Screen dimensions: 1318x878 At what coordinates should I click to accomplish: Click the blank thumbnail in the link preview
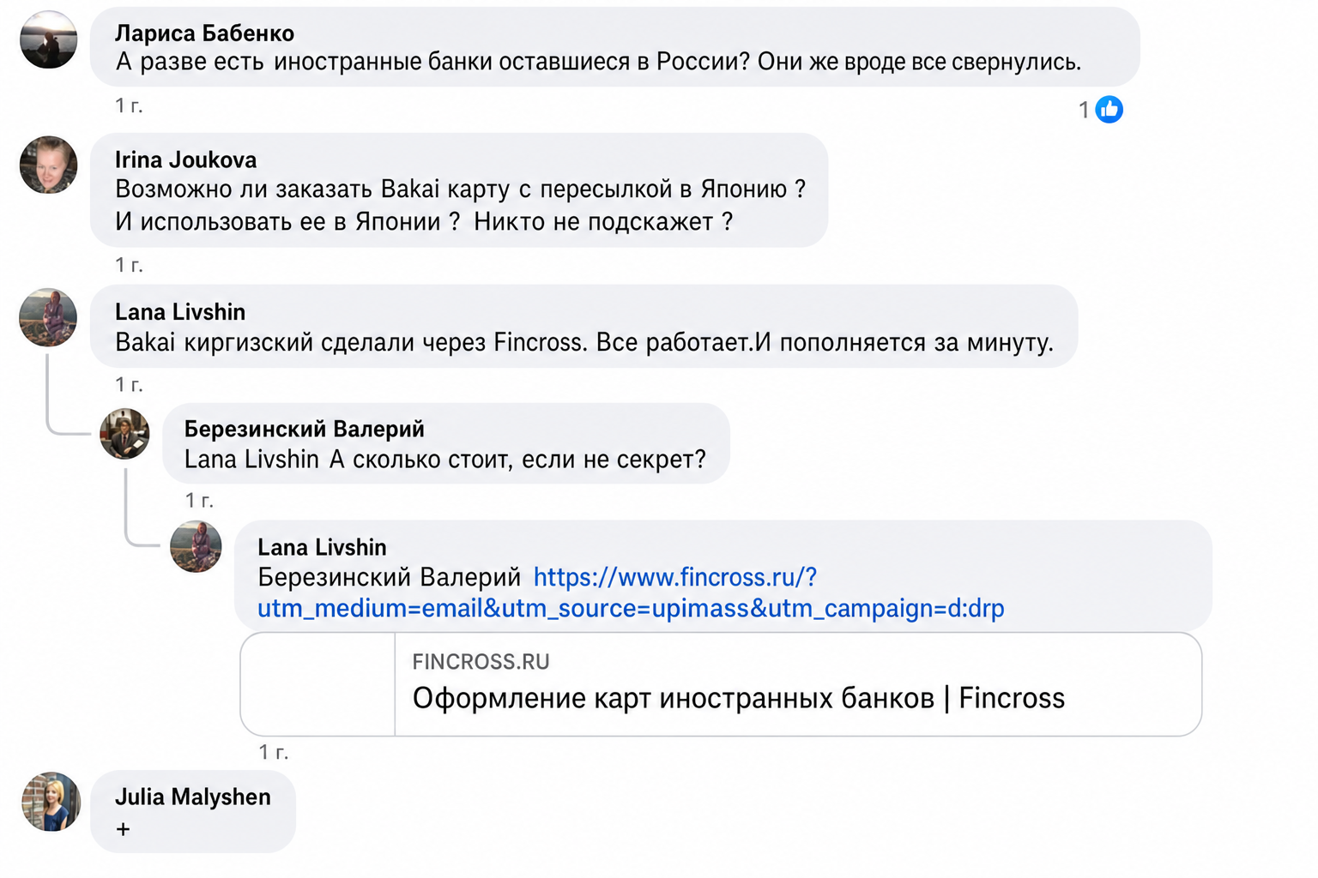pyautogui.click(x=317, y=684)
